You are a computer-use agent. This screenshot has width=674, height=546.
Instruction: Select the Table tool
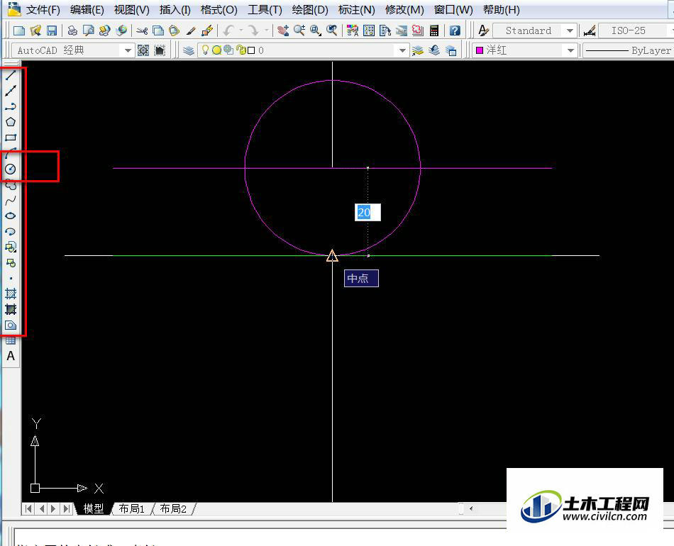coord(11,340)
